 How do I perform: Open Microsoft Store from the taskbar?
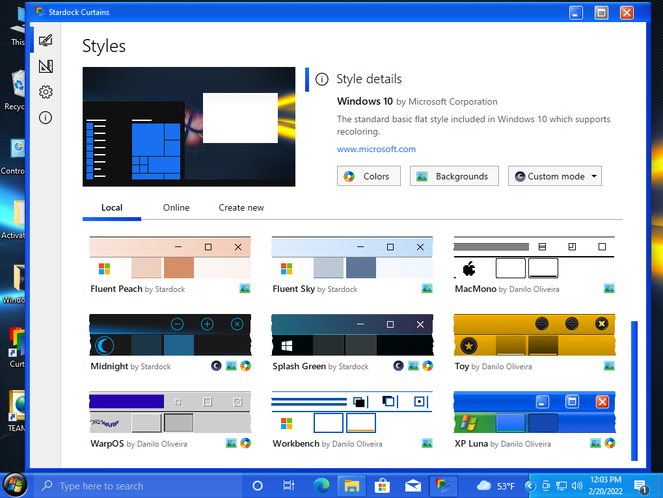pos(382,486)
